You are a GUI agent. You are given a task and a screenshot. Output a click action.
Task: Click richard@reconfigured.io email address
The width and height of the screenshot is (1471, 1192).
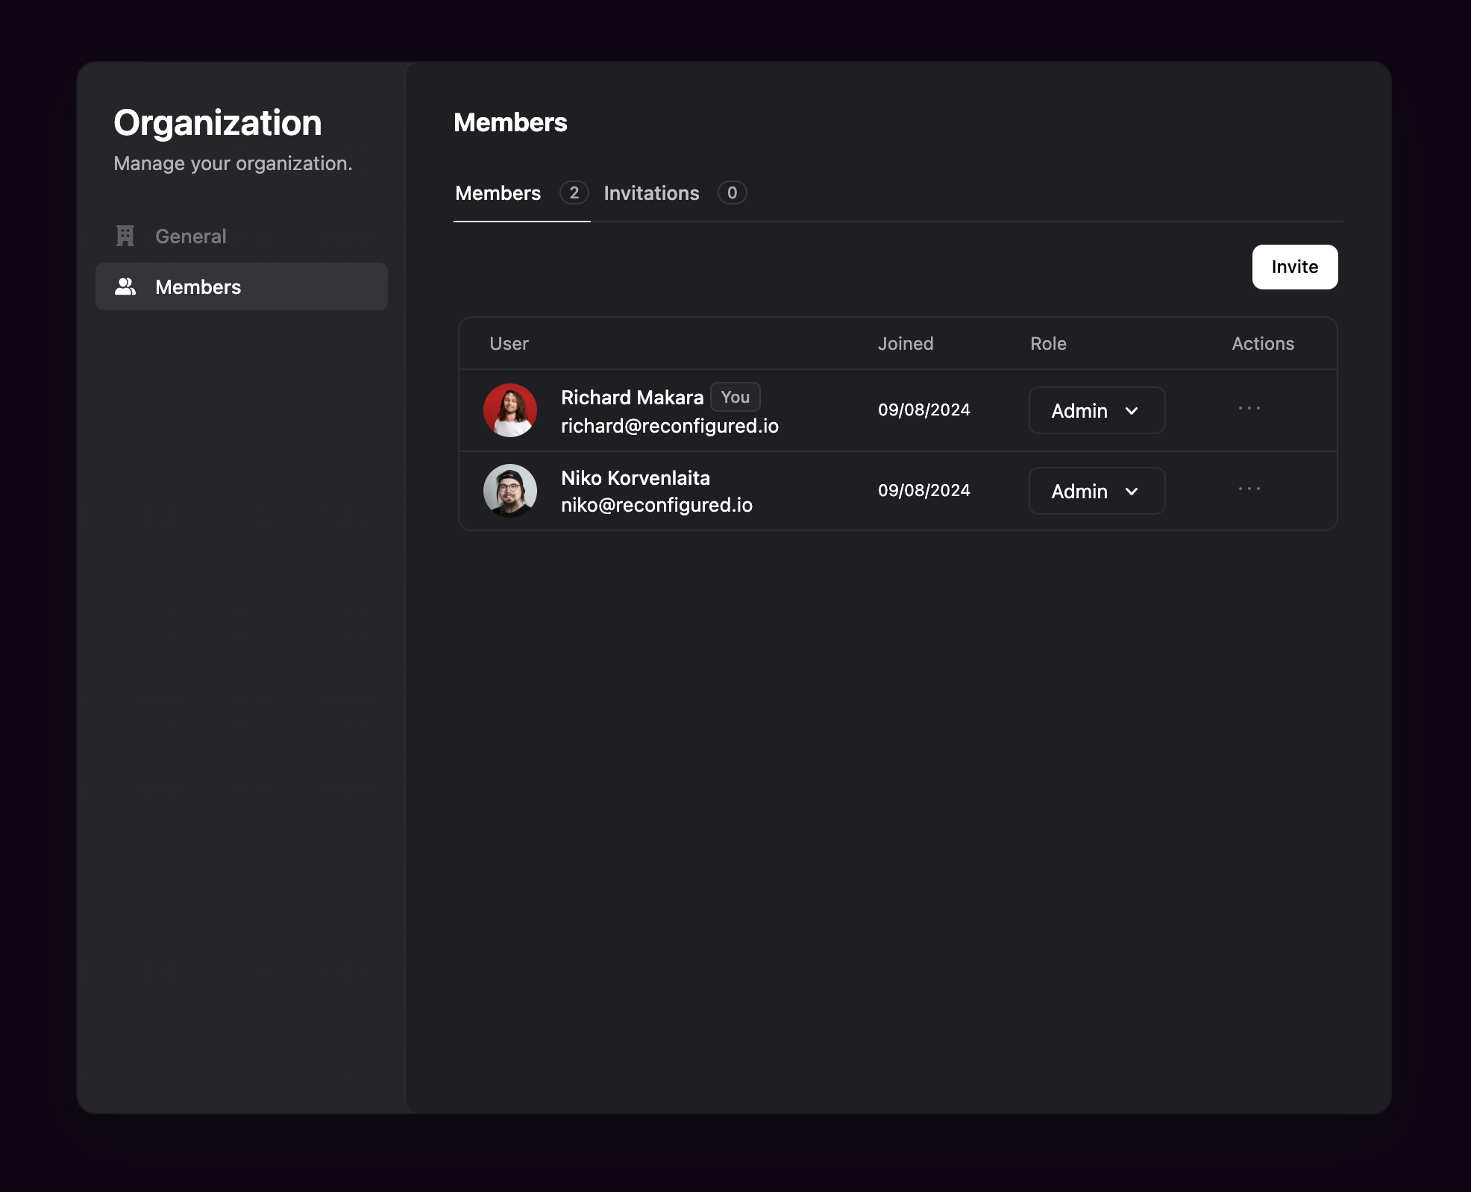(x=669, y=426)
